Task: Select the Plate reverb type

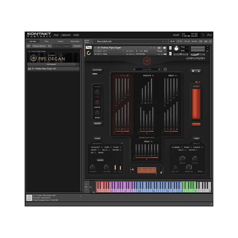Action: [x=200, y=171]
